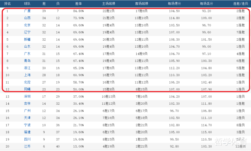This screenshot has height=151, width=251.
Task: Select home record 21胜2负
Action: tap(108, 18)
